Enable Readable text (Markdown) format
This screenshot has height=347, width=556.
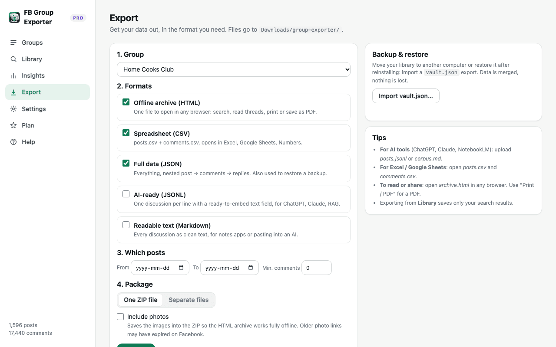pos(126,225)
